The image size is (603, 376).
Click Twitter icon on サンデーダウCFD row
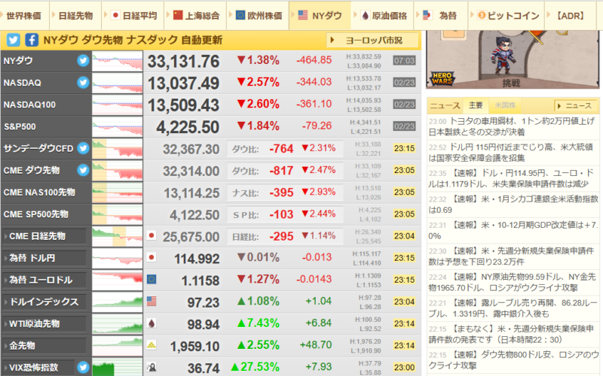(83, 148)
